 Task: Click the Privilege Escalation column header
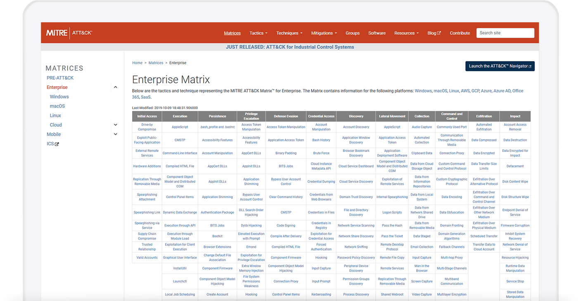(x=251, y=116)
